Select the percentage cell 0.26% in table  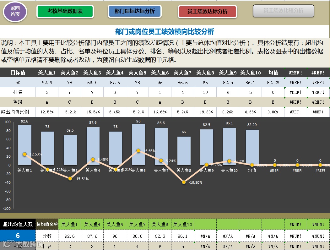228,112
